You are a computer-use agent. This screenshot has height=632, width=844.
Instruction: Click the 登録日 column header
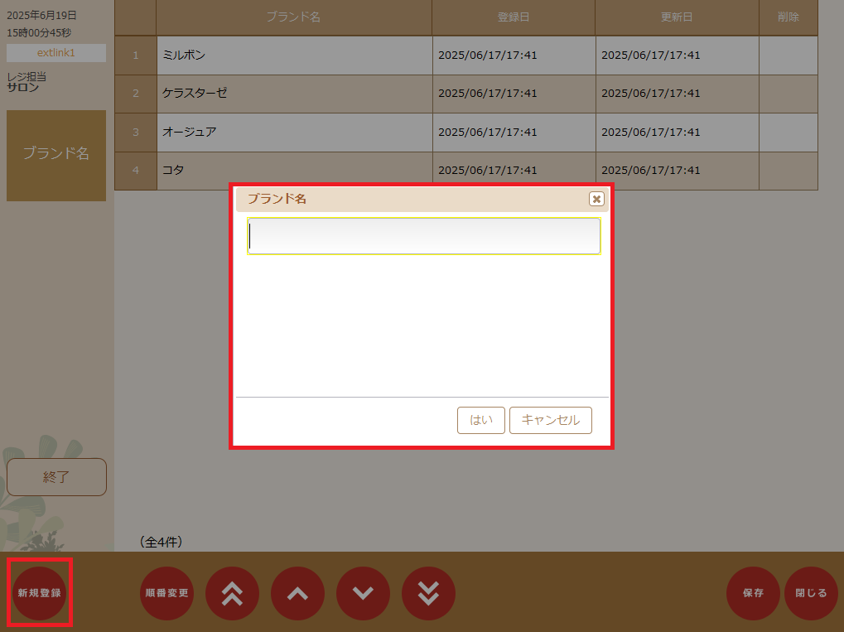click(514, 17)
